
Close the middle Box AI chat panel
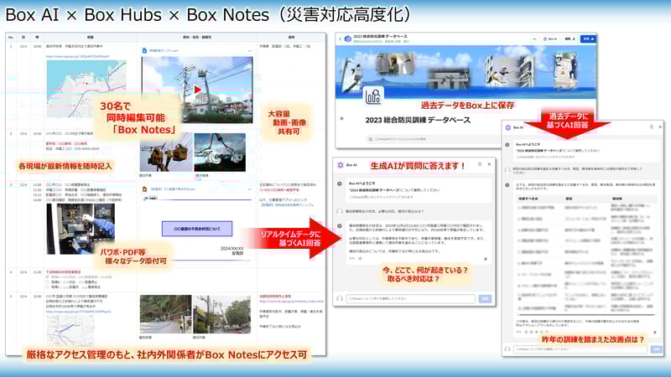click(489, 164)
